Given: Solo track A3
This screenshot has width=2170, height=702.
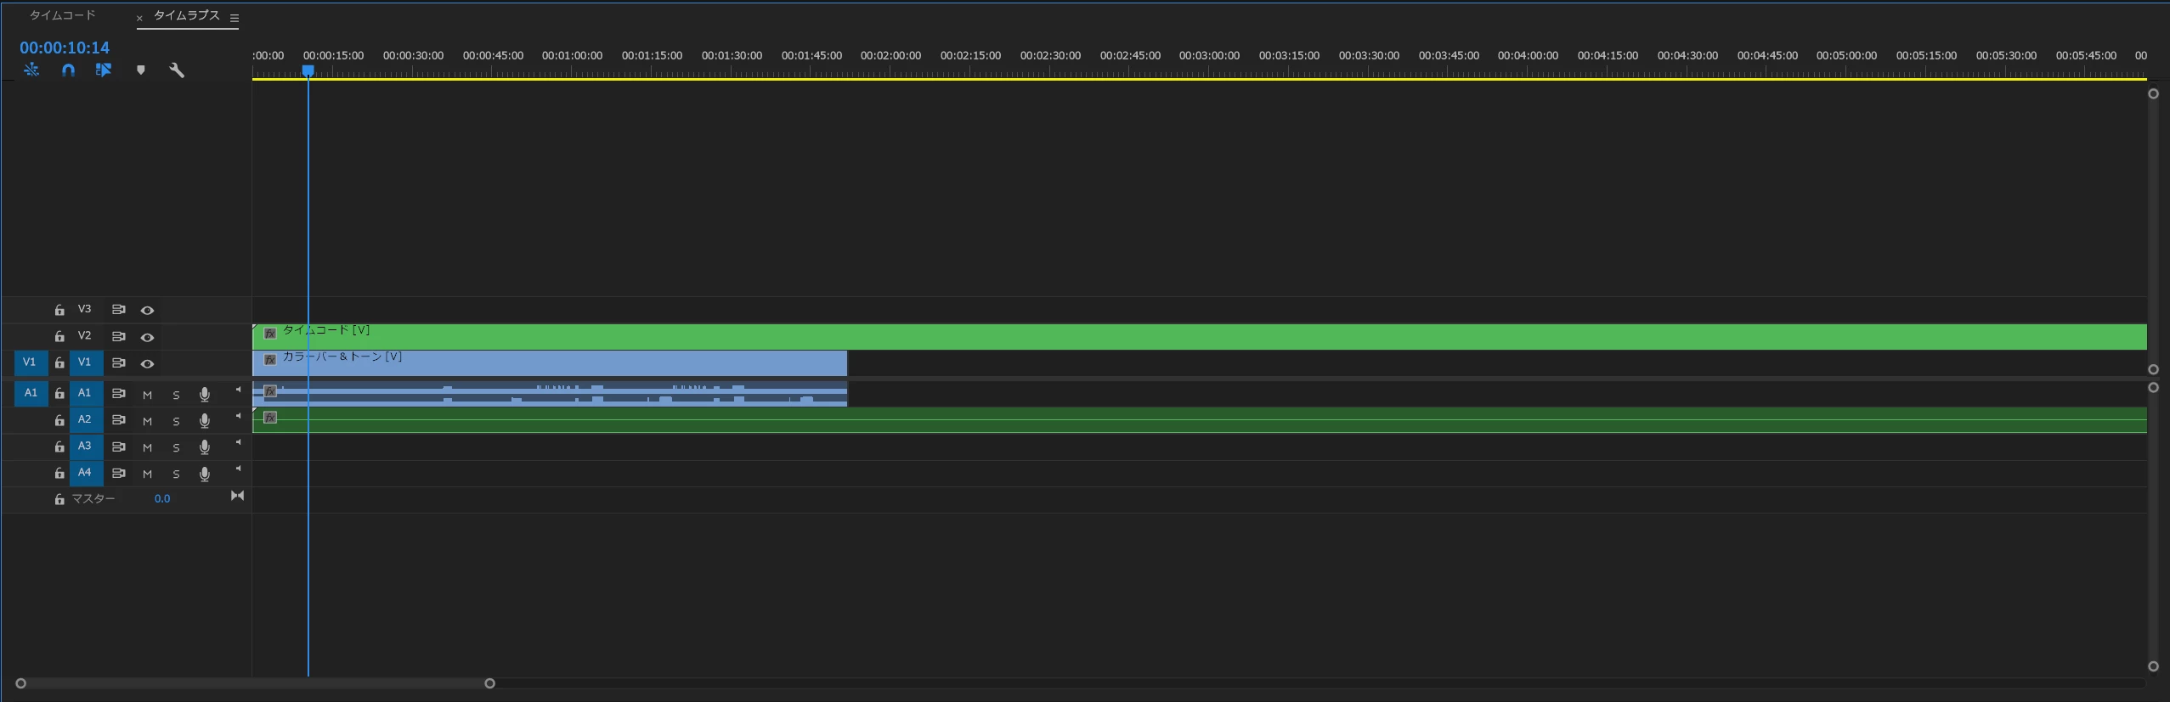Looking at the screenshot, I should click(176, 447).
